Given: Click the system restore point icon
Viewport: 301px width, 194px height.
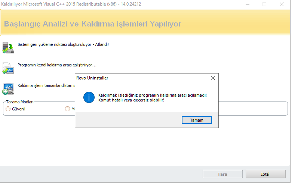Looking at the screenshot, I should point(8,47).
